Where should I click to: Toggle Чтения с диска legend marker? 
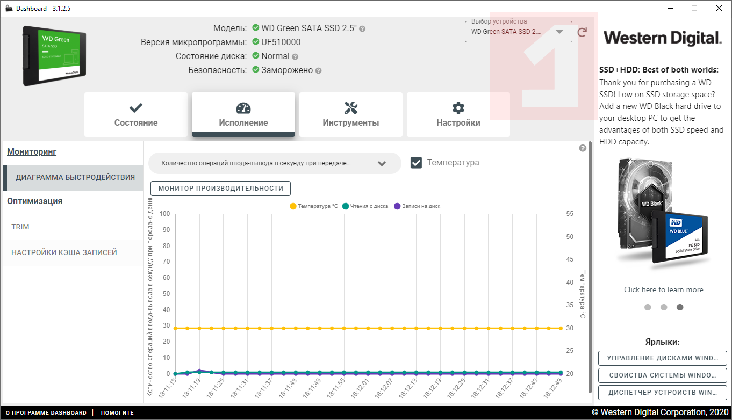345,206
